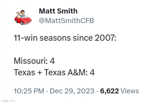Open the imgflip.com watermark
The width and height of the screenshot is (156, 103).
point(8,101)
